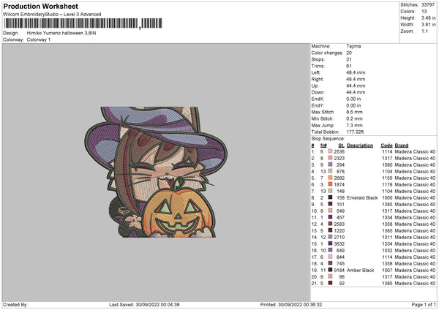Click the N# column header
Screen dimensions: 439x310
coord(323,145)
